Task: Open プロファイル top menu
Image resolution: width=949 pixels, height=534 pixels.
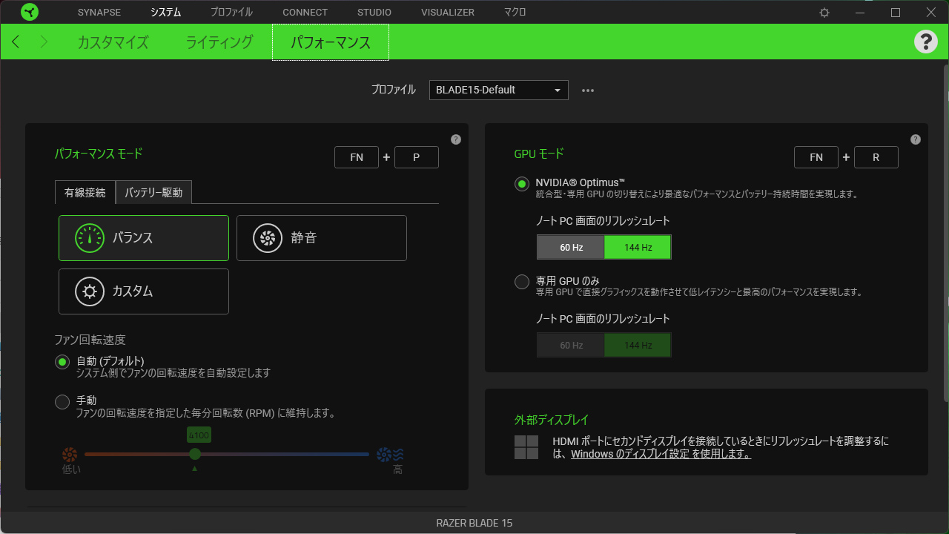Action: [231, 13]
